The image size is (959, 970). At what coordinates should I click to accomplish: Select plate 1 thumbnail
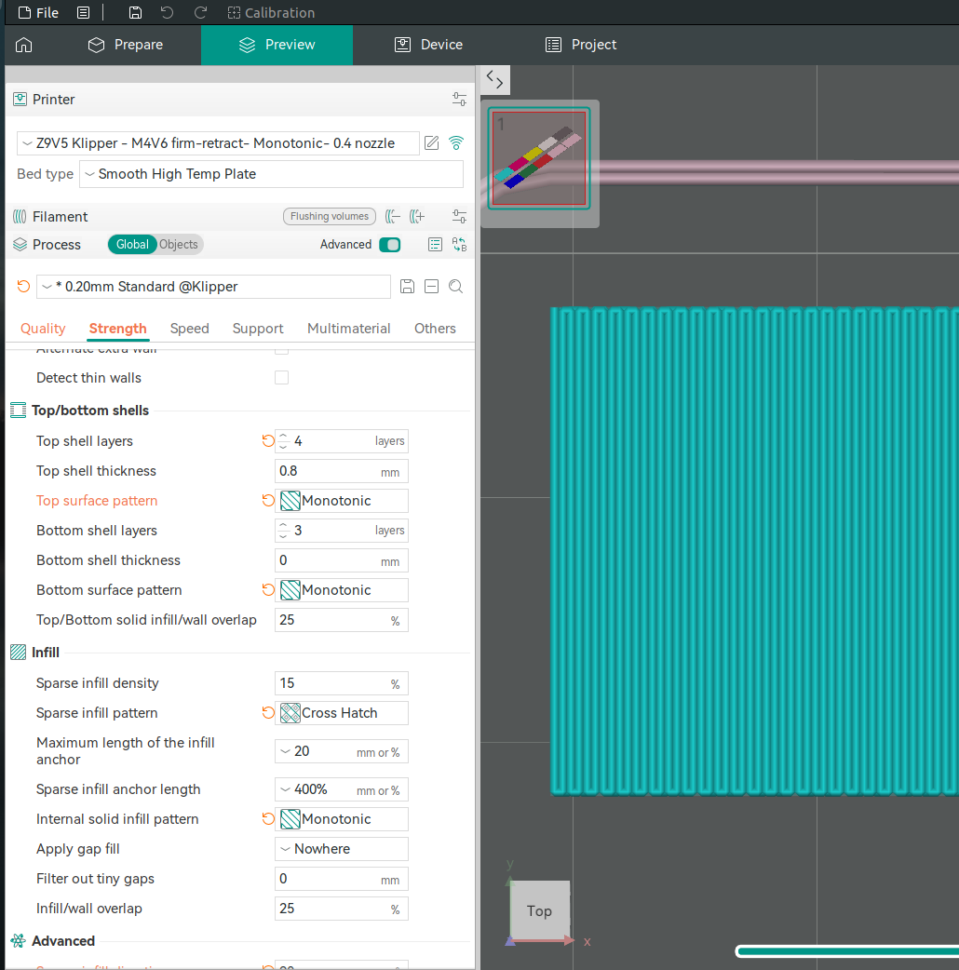coord(539,158)
